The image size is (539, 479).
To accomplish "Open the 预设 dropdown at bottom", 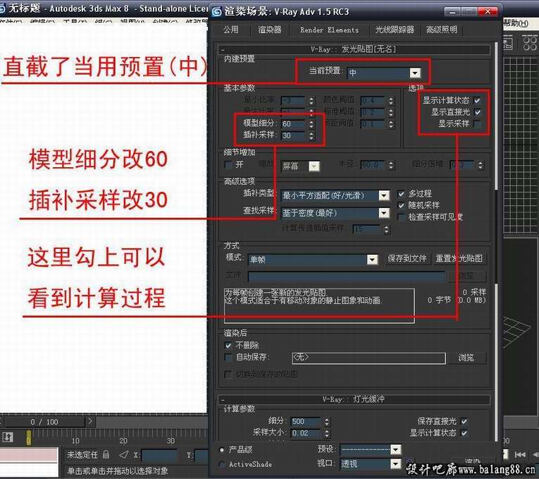I will tap(396, 449).
